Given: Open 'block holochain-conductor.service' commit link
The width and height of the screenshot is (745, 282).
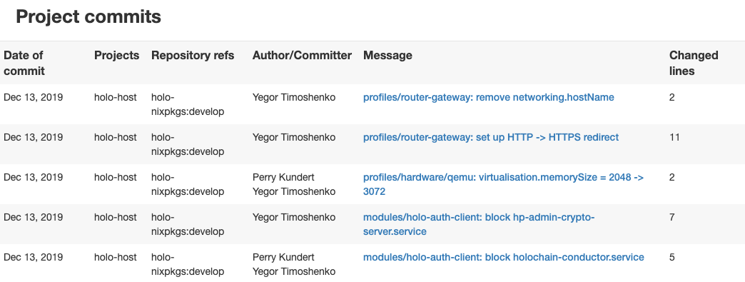Looking at the screenshot, I should [x=504, y=257].
